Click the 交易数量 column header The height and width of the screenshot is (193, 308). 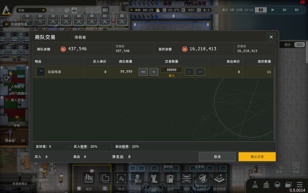click(172, 61)
